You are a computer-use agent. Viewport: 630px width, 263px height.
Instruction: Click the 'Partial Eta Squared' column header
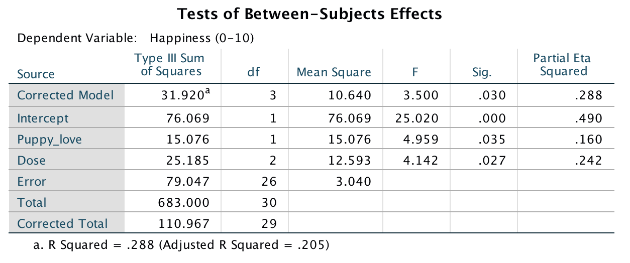click(563, 65)
